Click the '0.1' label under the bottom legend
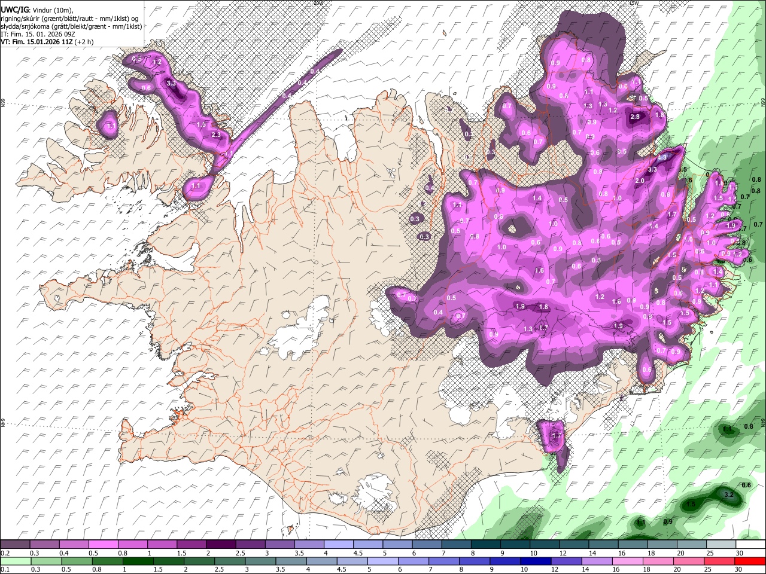Viewport: 766px width, 574px height. tap(4, 570)
